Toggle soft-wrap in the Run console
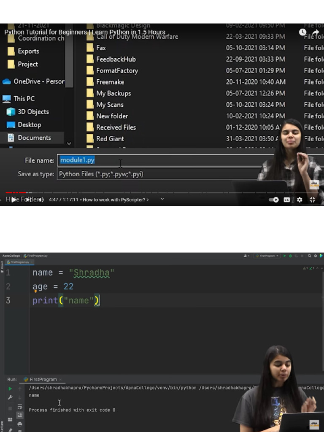The height and width of the screenshot is (432, 324). [19, 407]
